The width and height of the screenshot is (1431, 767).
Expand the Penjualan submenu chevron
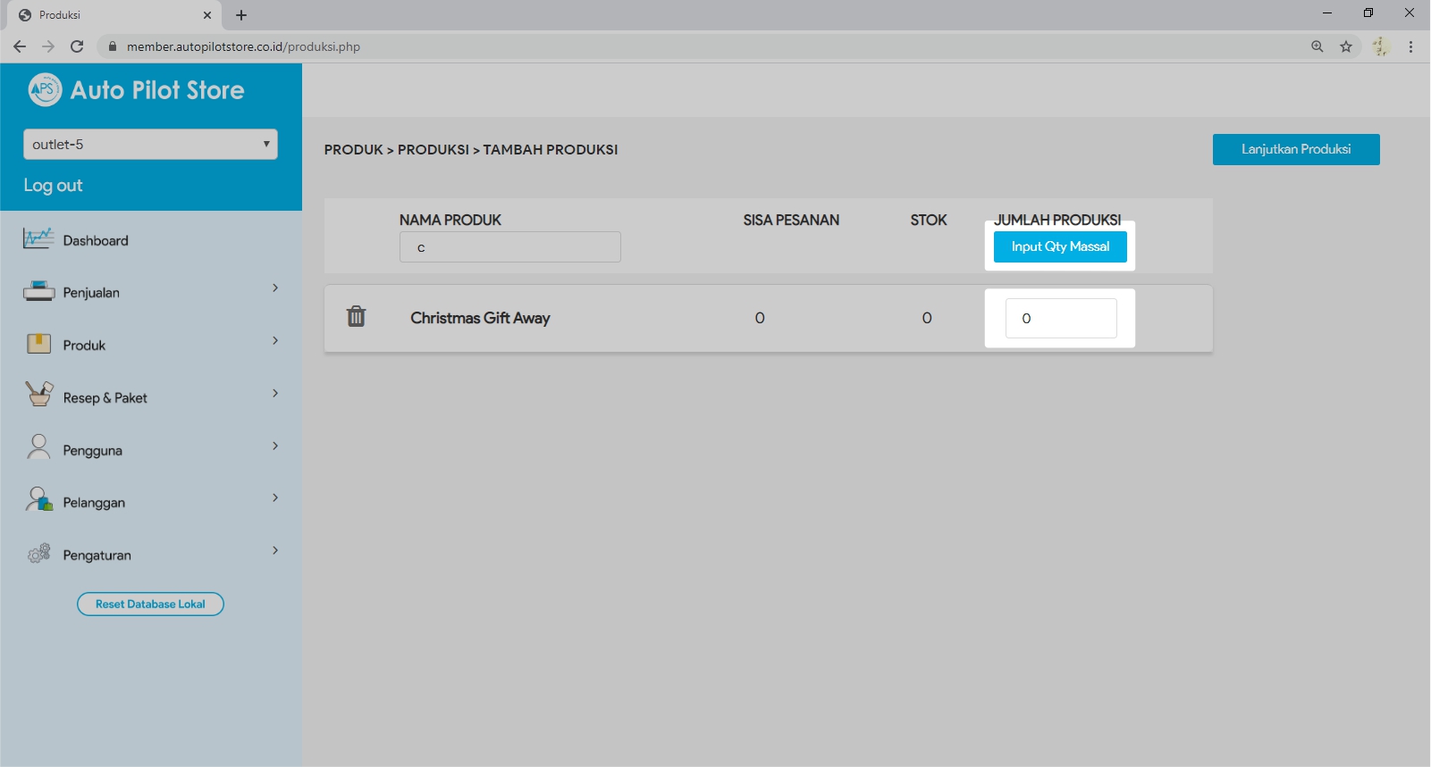[x=275, y=288]
